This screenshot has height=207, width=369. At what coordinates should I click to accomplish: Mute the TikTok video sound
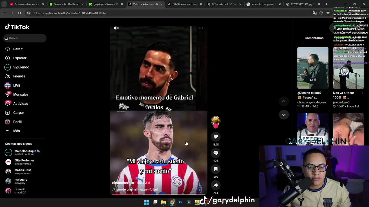tap(116, 28)
